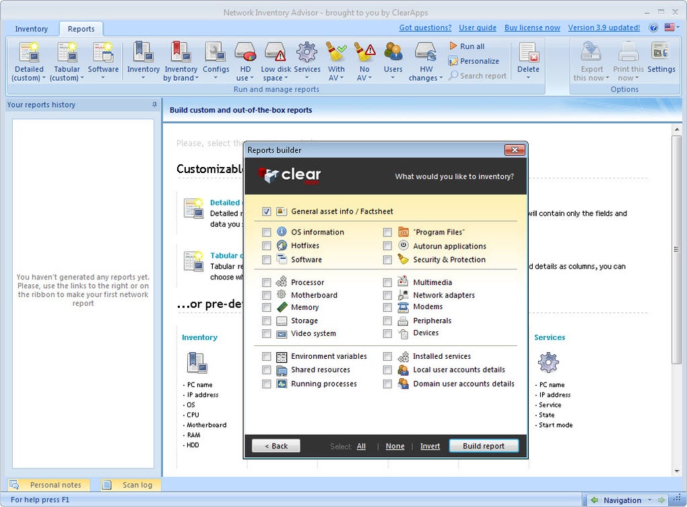687x507 pixels.
Task: Select All items link
Action: tap(361, 446)
